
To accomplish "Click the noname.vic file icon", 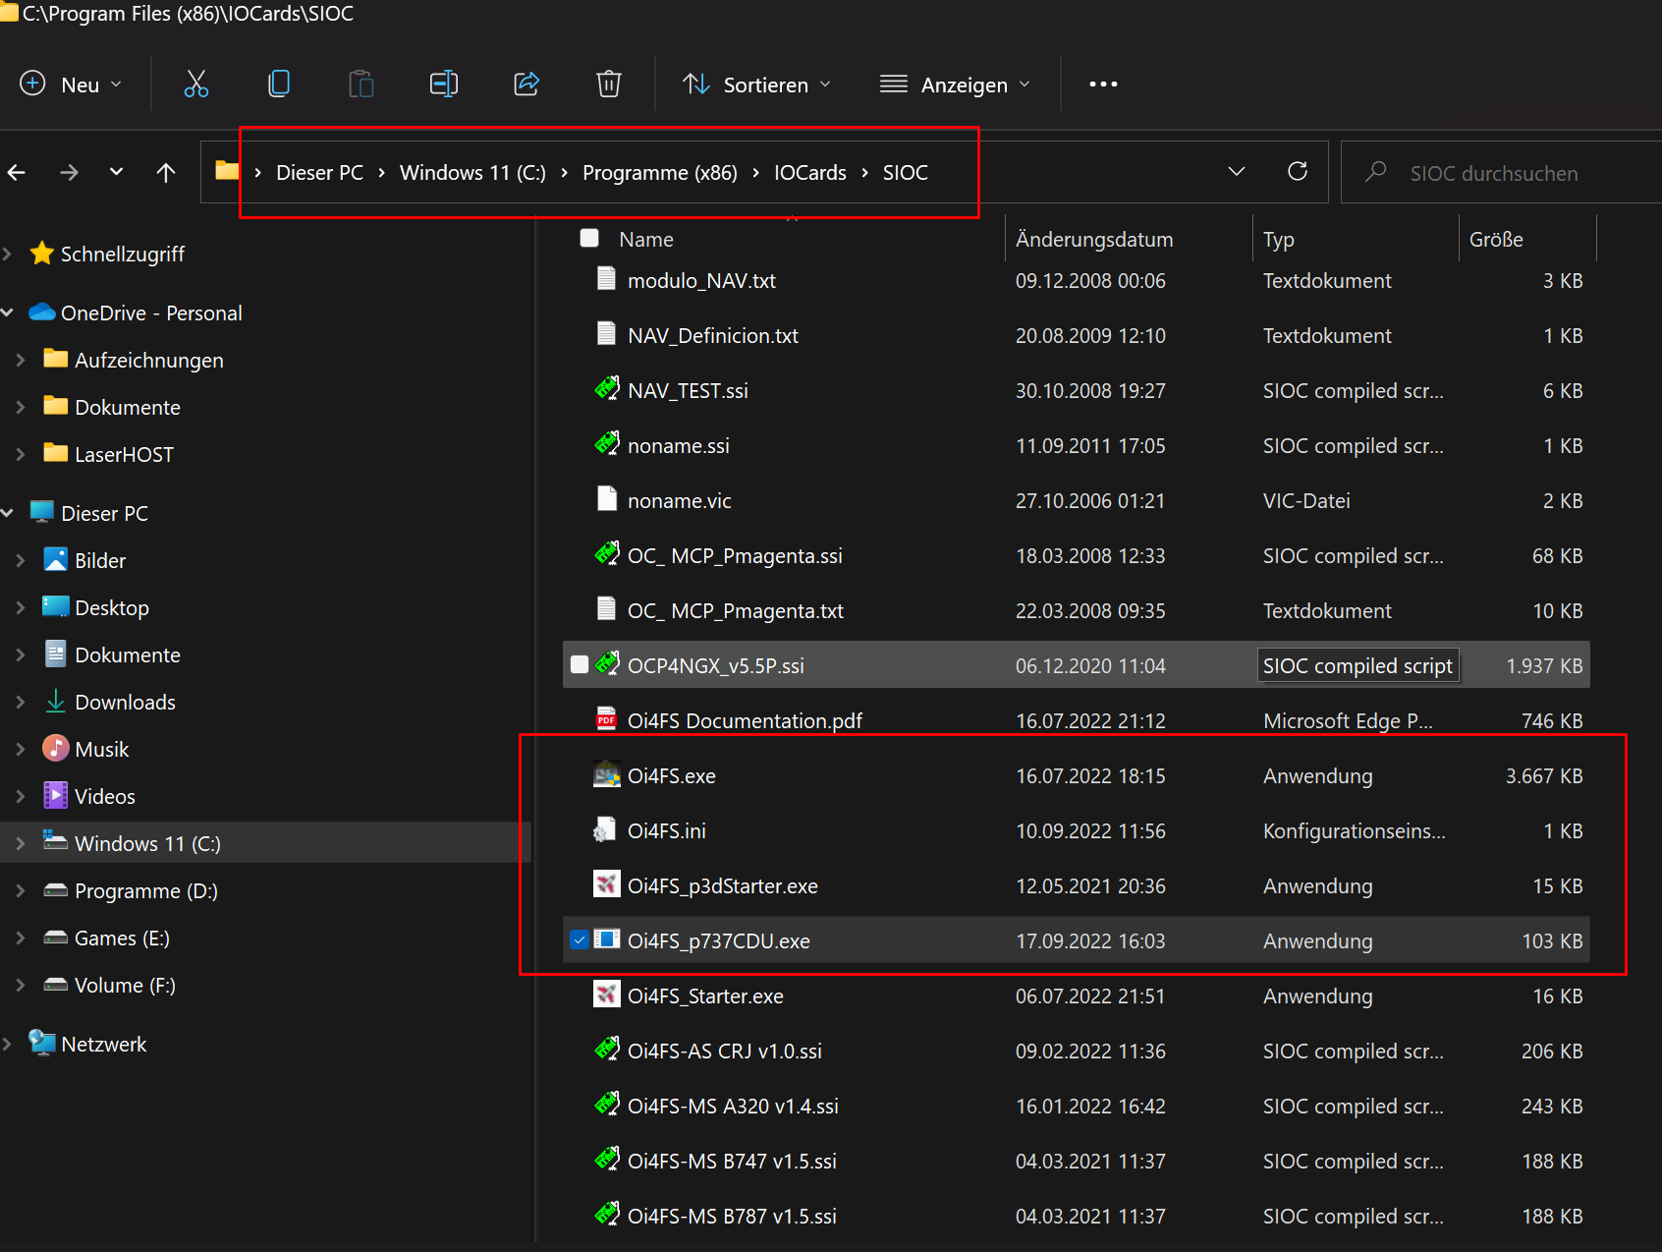I will point(607,499).
